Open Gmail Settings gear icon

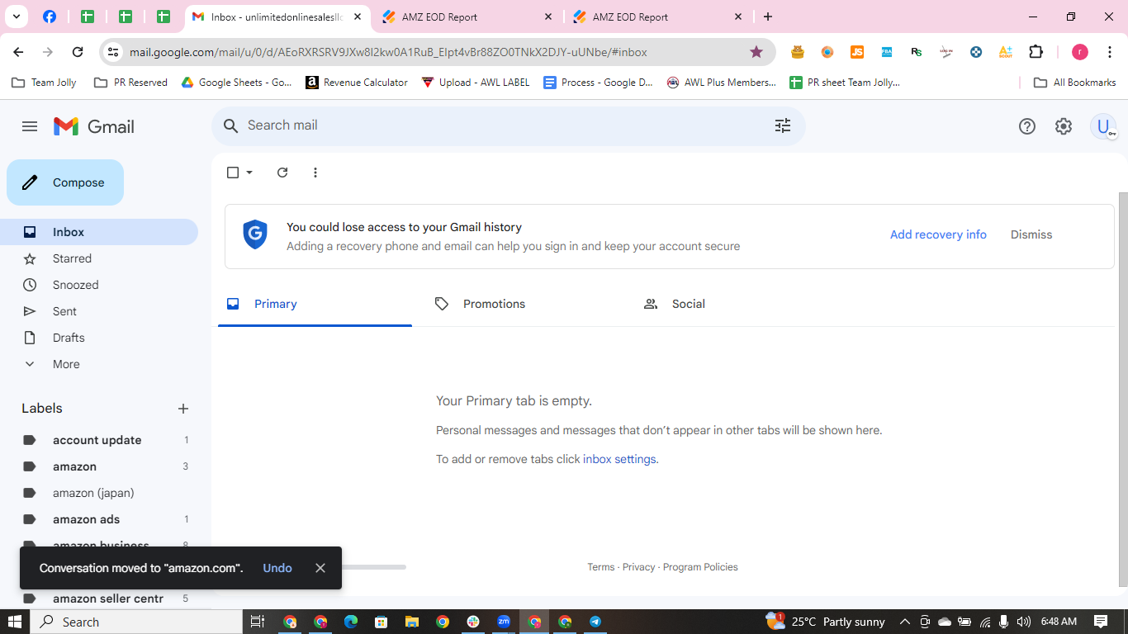coord(1064,126)
